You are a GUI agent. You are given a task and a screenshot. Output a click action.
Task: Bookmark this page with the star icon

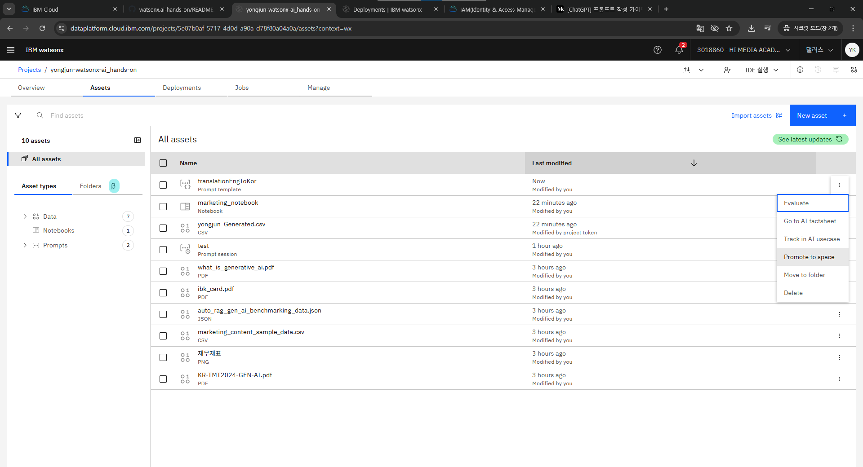[x=729, y=28]
